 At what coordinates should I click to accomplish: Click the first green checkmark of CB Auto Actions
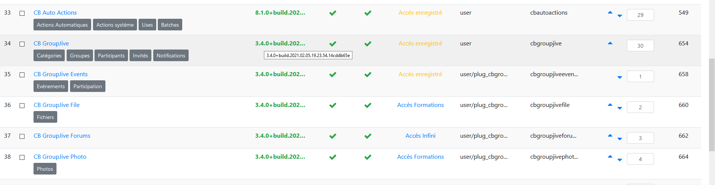click(333, 13)
